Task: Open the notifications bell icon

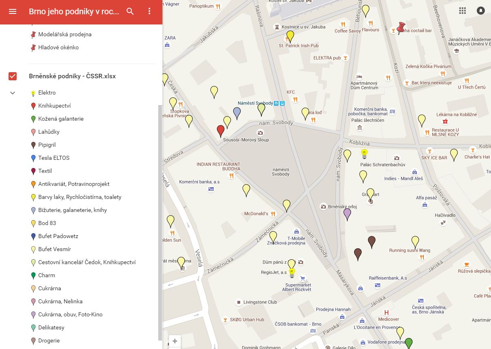Action: pyautogui.click(x=481, y=11)
